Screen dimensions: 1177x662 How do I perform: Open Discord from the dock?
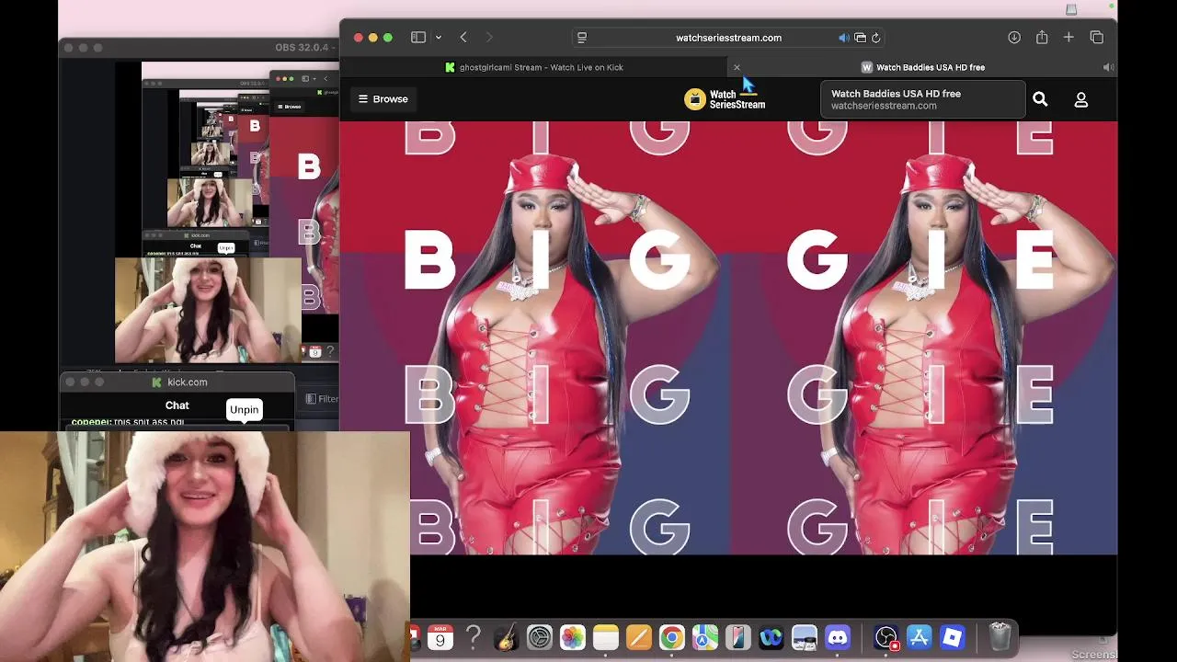click(x=838, y=637)
